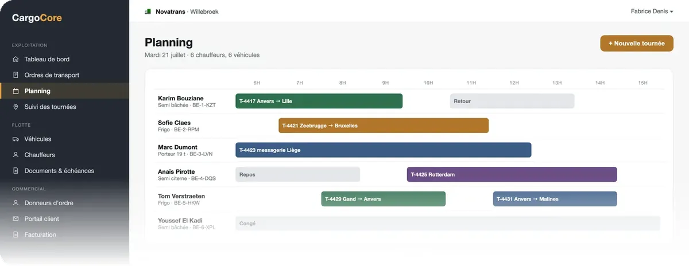The height and width of the screenshot is (266, 689).
Task: Click the Véhicules truck icon
Action: coord(16,139)
